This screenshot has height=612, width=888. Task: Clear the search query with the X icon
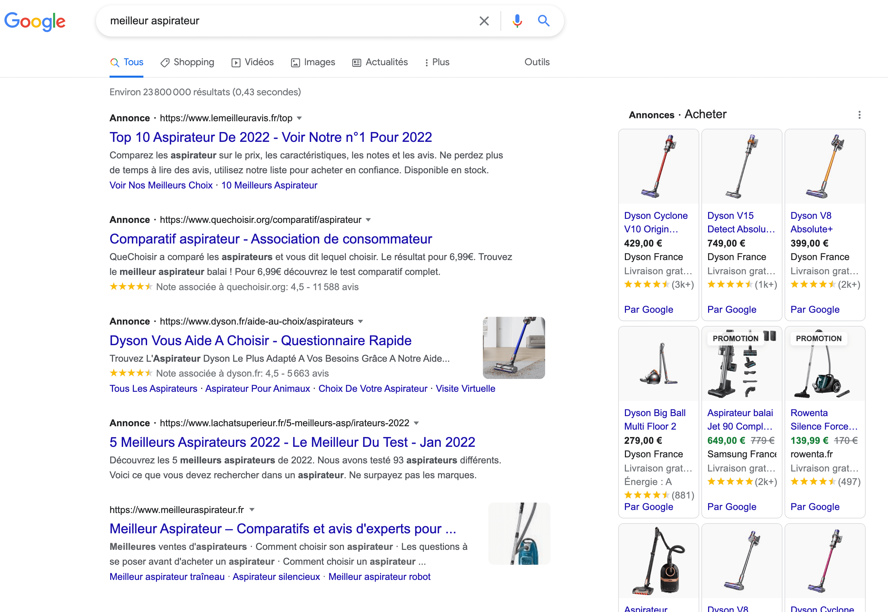click(x=484, y=21)
